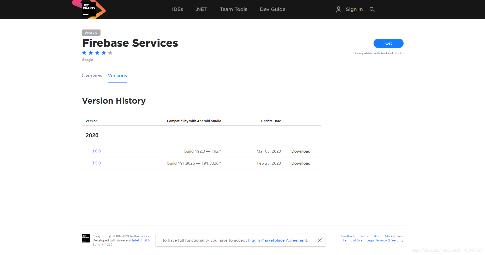The image size is (485, 255).
Task: Click the 'build 191.8026 — 191.8026.*' cell
Action: (x=194, y=163)
